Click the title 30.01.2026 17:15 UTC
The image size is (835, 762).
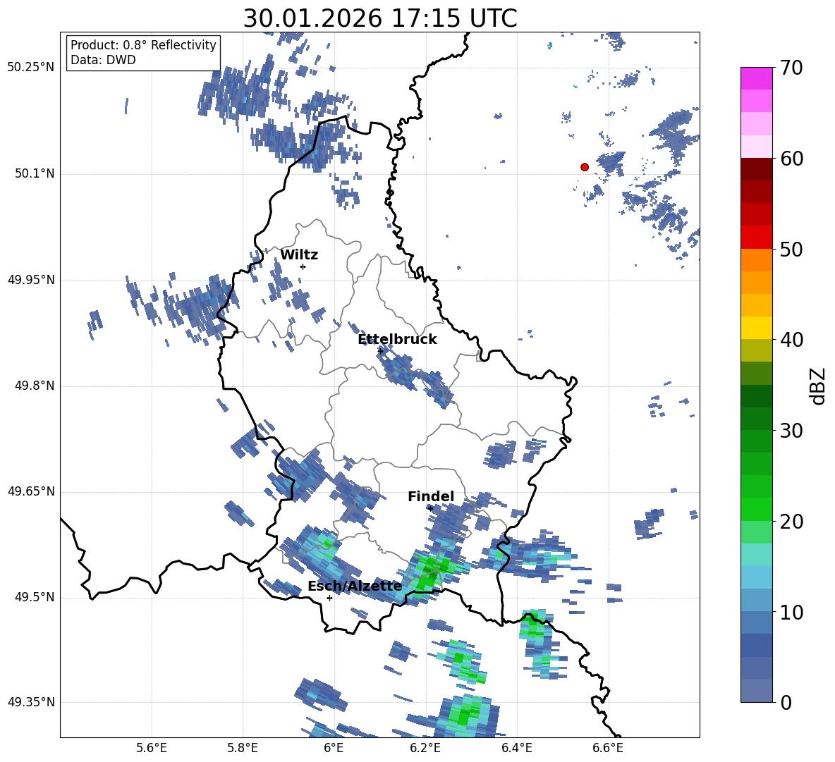[x=380, y=18]
